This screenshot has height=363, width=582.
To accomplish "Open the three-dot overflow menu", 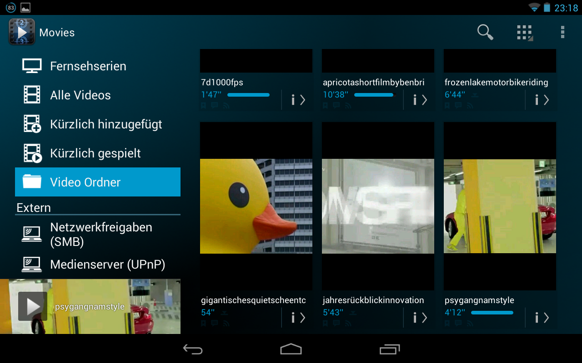I will tap(563, 32).
